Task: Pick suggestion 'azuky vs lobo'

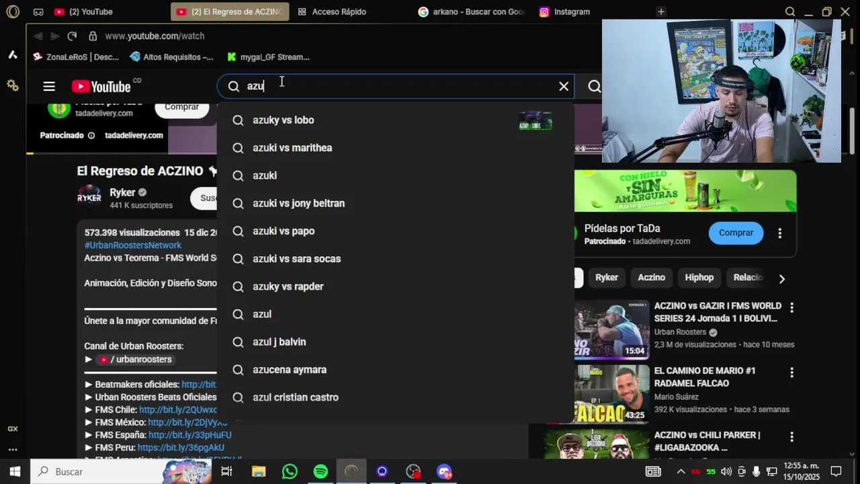Action: click(x=396, y=120)
